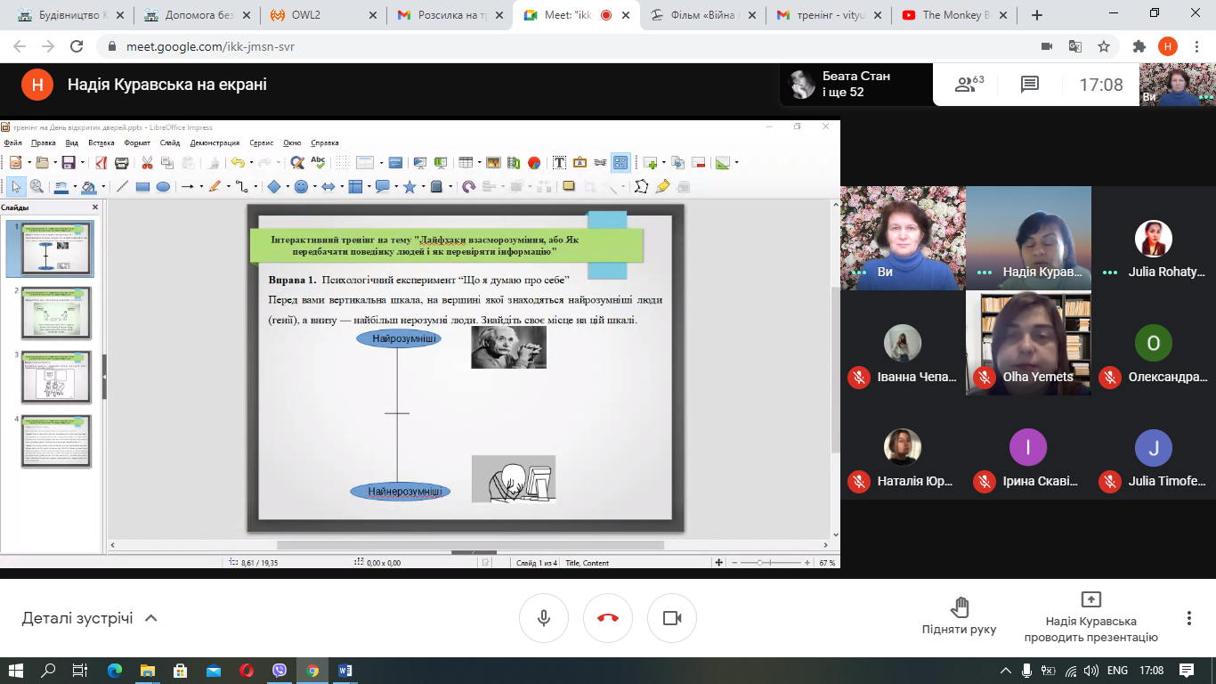Open the chat messages icon
This screenshot has width=1216, height=684.
click(1029, 85)
